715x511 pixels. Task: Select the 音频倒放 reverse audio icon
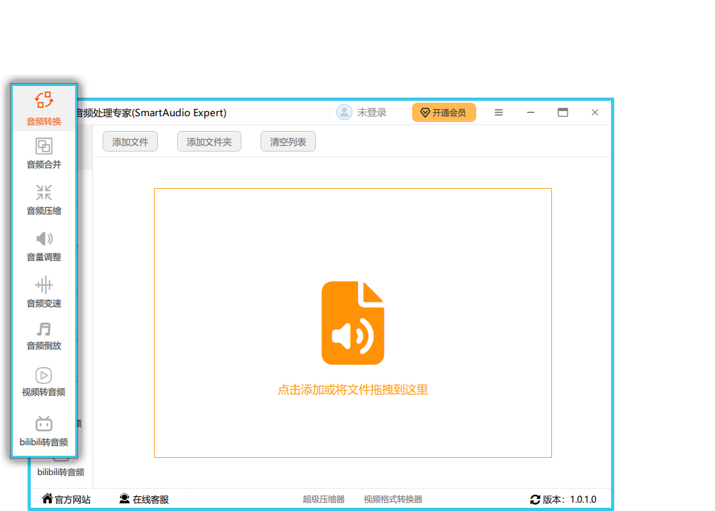(x=44, y=330)
